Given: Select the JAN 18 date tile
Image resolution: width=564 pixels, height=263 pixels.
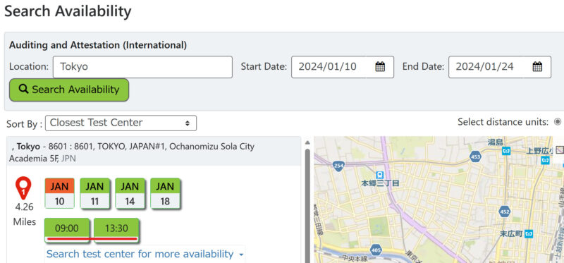Looking at the screenshot, I should [165, 193].
